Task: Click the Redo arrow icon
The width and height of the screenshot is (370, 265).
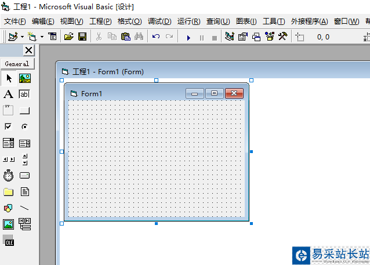Action: coord(169,37)
